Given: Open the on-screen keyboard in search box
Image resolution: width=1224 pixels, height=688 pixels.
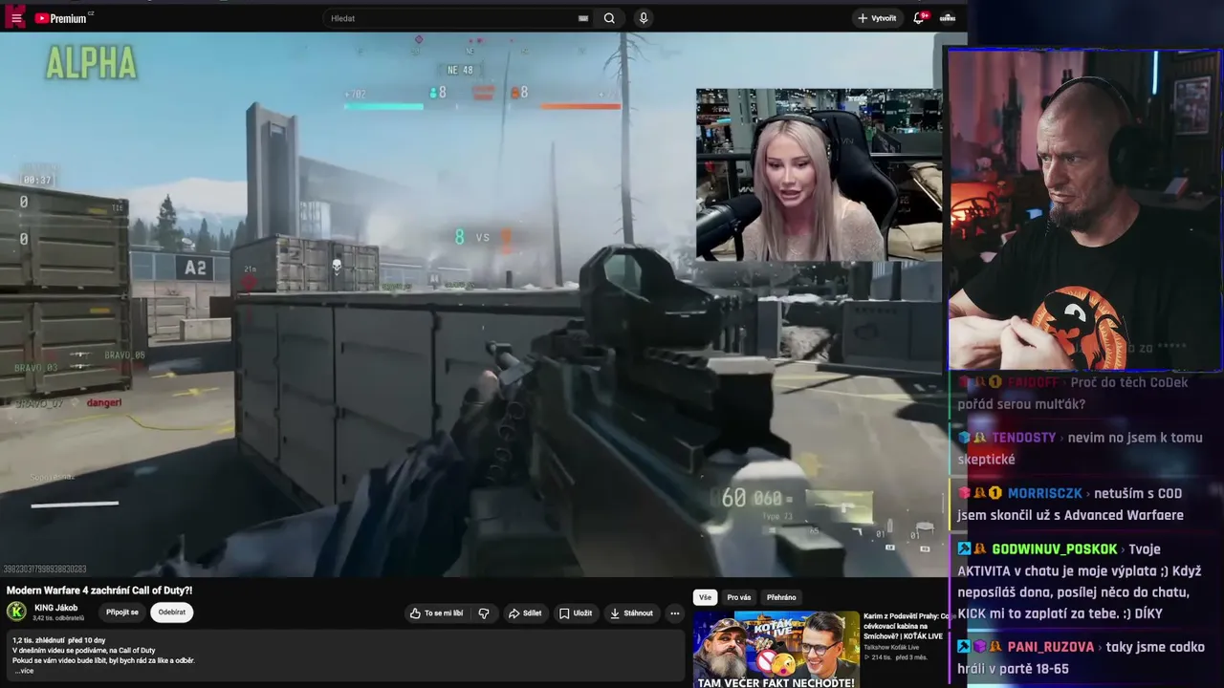Looking at the screenshot, I should 583,18.
